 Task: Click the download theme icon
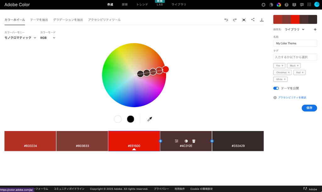[x=262, y=20]
